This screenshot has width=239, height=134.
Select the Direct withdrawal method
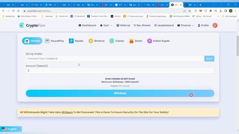[x=136, y=41]
